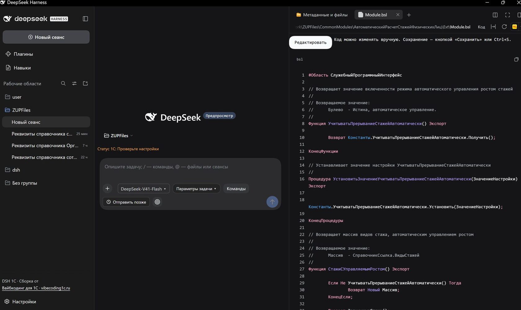Search workspaces with the magnifier icon
The width and height of the screenshot is (521, 310).
63,83
